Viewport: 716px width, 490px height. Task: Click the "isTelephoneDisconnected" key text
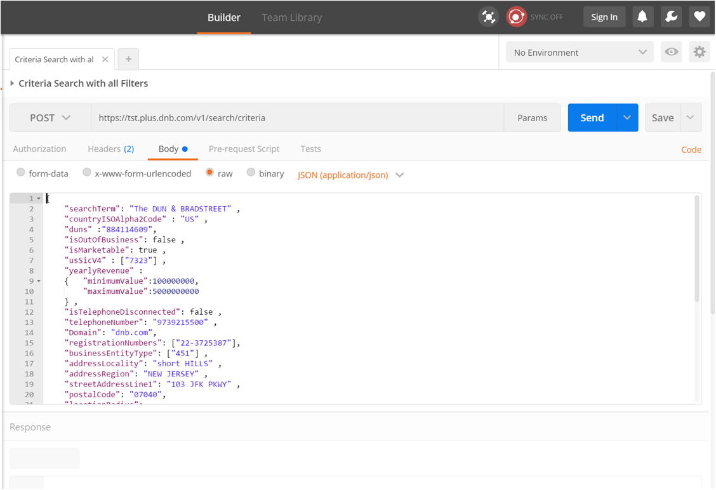[123, 312]
